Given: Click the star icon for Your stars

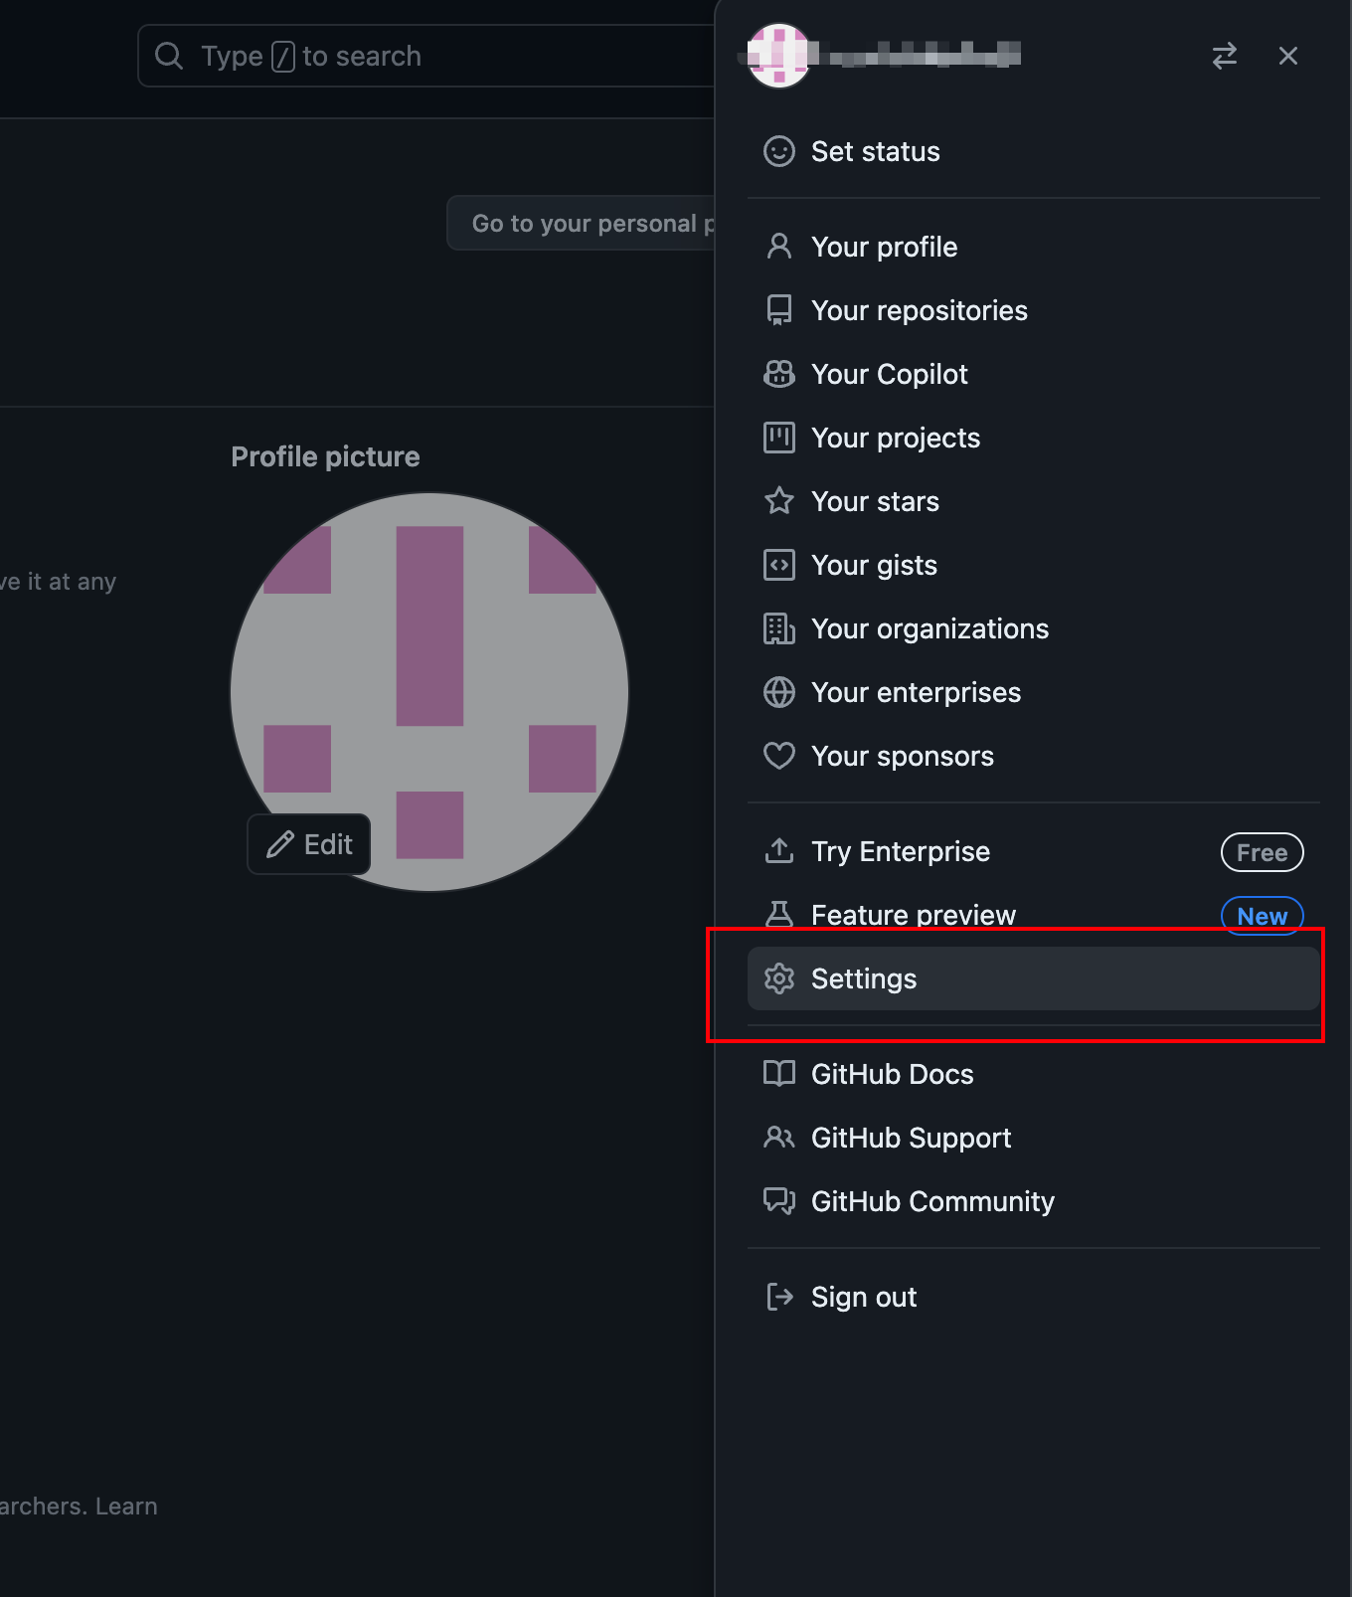Looking at the screenshot, I should pos(778,501).
